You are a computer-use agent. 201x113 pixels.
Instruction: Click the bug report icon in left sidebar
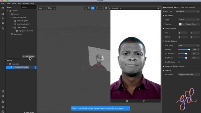(3, 107)
